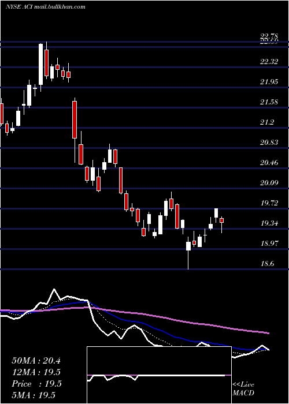Click the 21.58 price level label
289x404 pixels.
(269, 102)
